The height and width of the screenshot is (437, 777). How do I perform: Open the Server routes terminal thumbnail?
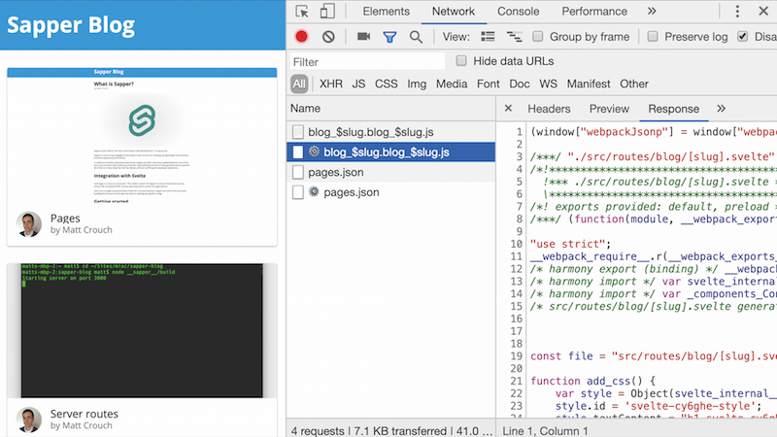tap(142, 330)
